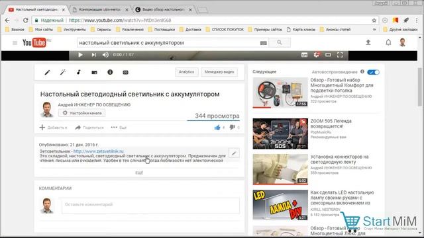The image size is (424, 238).
Task: Open the pencil edit video icon
Action: 47,72
